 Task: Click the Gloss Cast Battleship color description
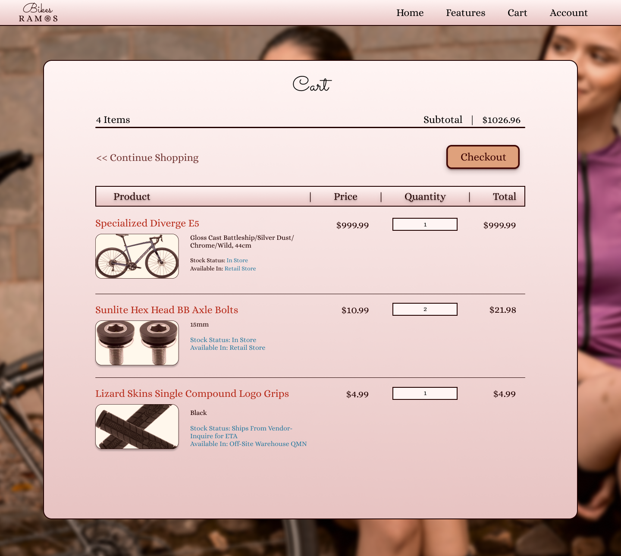[242, 242]
